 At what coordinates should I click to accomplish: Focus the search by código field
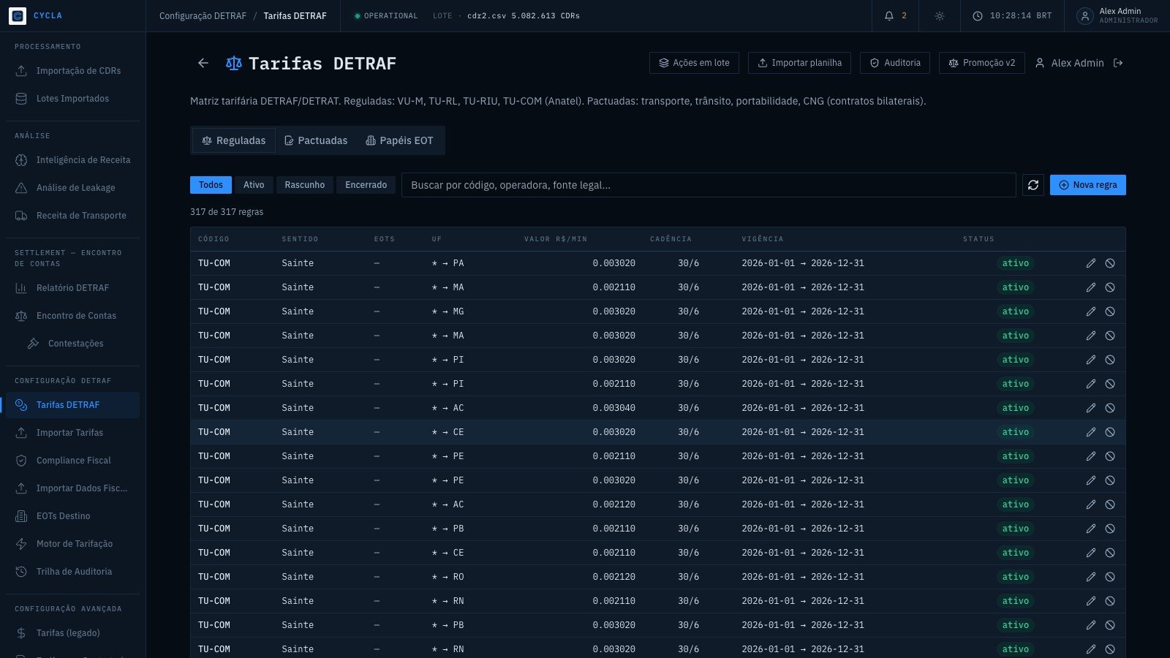(709, 185)
